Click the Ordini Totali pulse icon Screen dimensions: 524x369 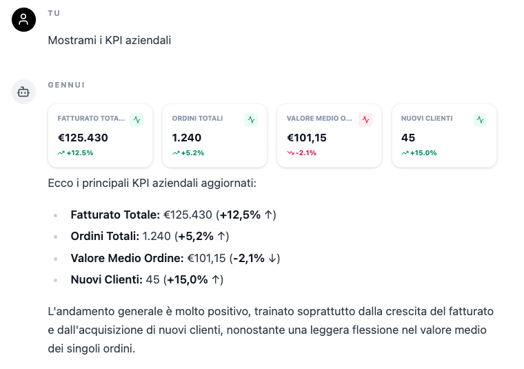tap(251, 119)
